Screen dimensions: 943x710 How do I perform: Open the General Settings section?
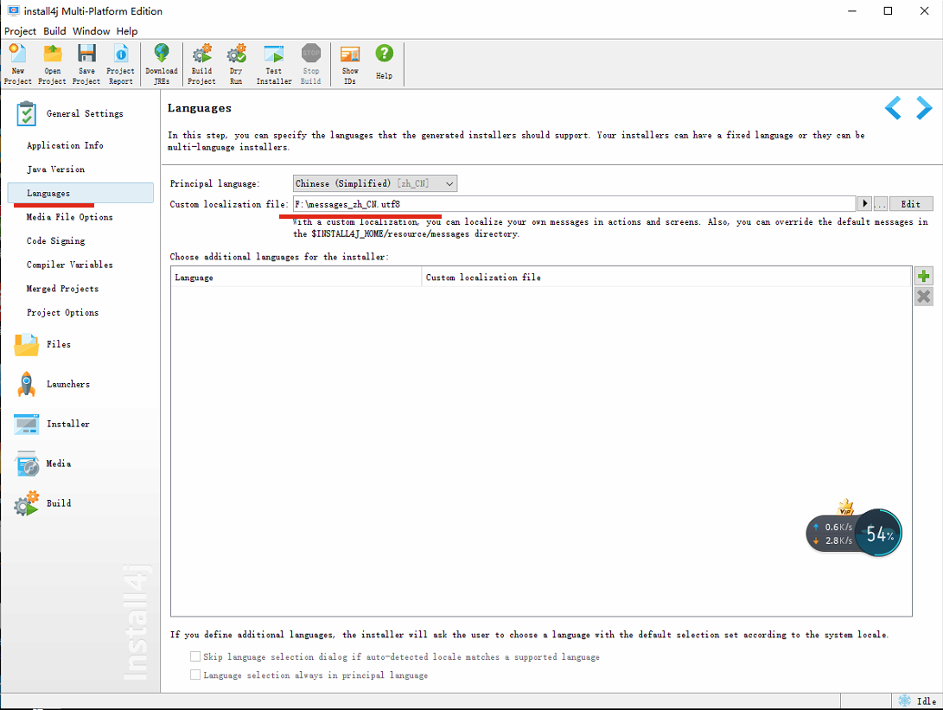point(71,113)
